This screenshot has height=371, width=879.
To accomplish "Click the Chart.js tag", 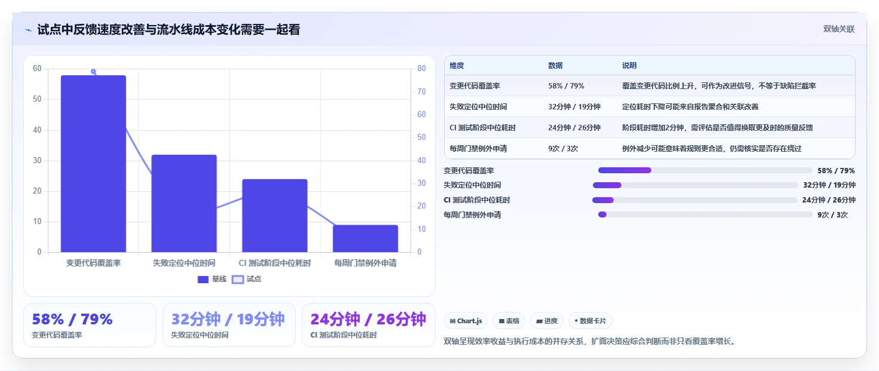I will (x=466, y=321).
